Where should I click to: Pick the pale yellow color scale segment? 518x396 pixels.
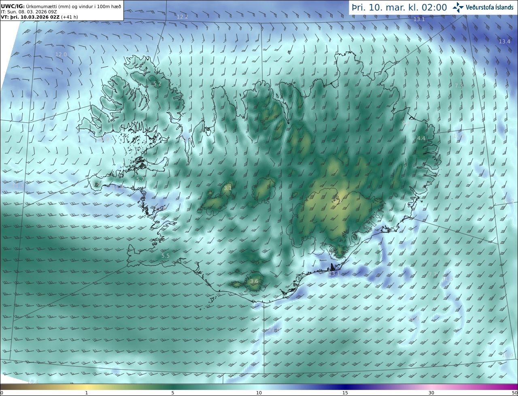(87, 387)
